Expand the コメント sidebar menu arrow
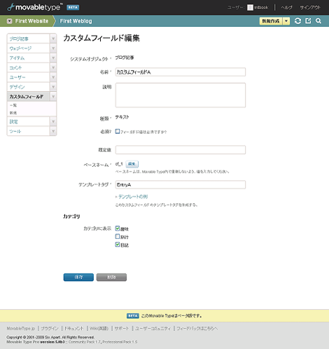329x349 pixels. (53, 68)
